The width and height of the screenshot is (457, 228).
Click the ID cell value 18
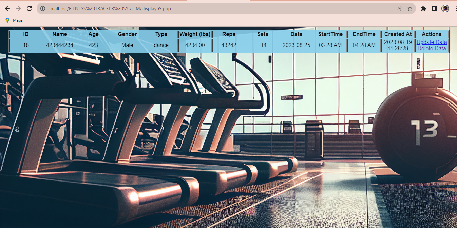click(26, 45)
